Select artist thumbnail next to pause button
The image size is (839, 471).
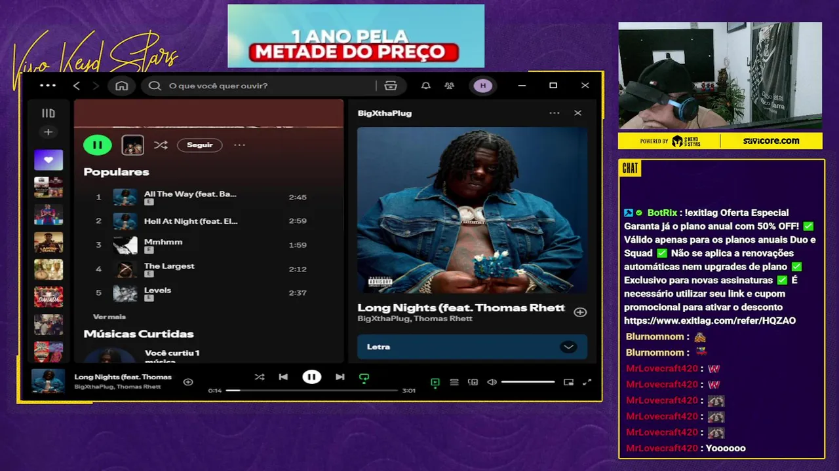132,145
